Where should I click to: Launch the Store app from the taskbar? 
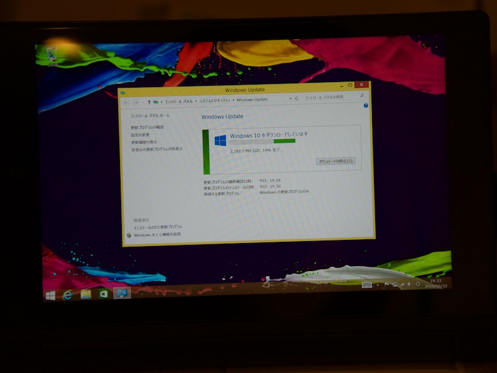[104, 293]
